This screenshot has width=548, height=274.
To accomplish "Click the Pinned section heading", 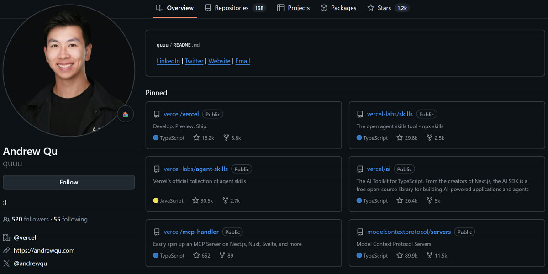I will click(156, 93).
